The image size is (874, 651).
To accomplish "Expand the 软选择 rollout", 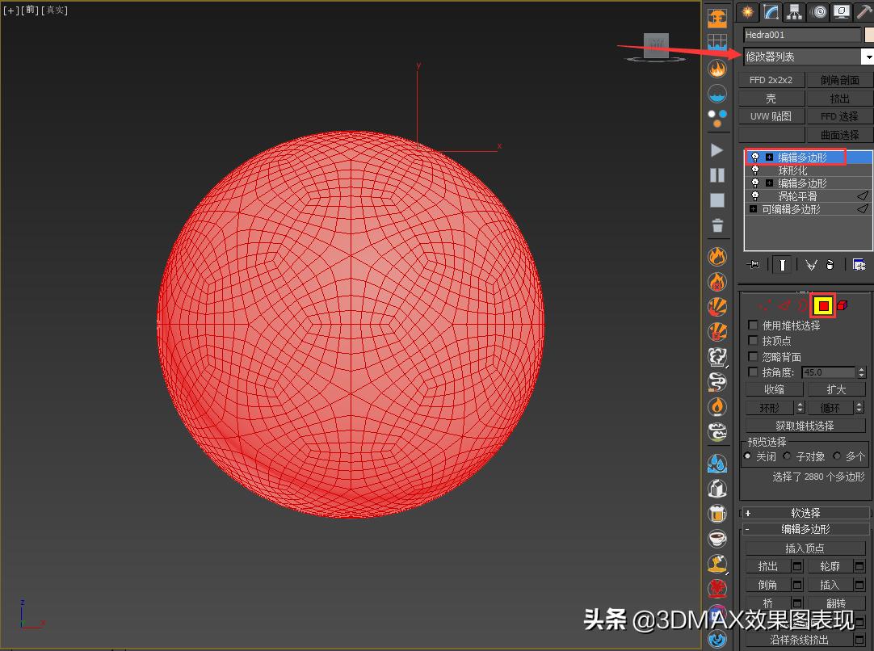I will 805,512.
